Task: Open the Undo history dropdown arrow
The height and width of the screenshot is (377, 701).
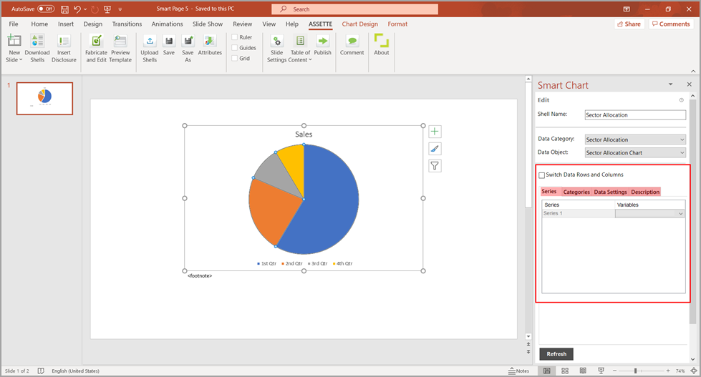Action: pos(85,9)
